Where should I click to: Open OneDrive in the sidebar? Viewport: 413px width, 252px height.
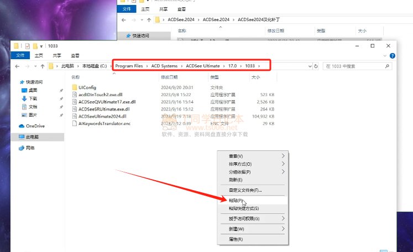coord(35,126)
